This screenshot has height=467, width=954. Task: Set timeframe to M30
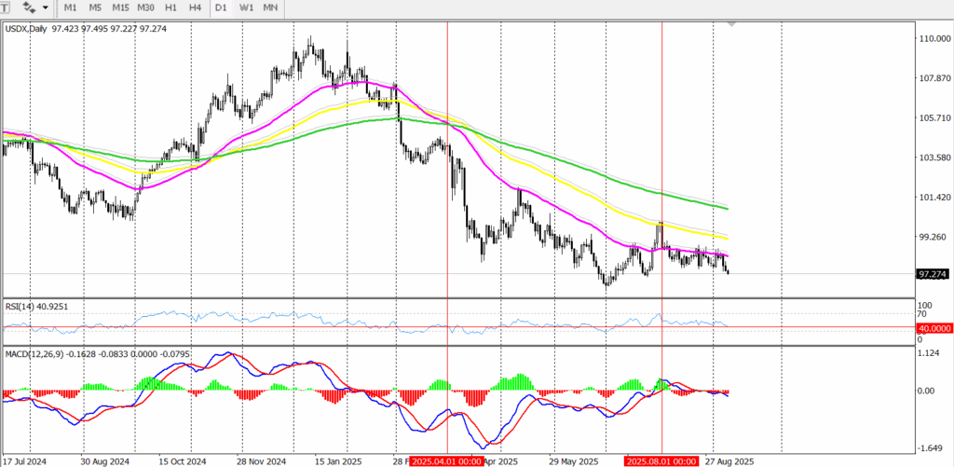146,7
